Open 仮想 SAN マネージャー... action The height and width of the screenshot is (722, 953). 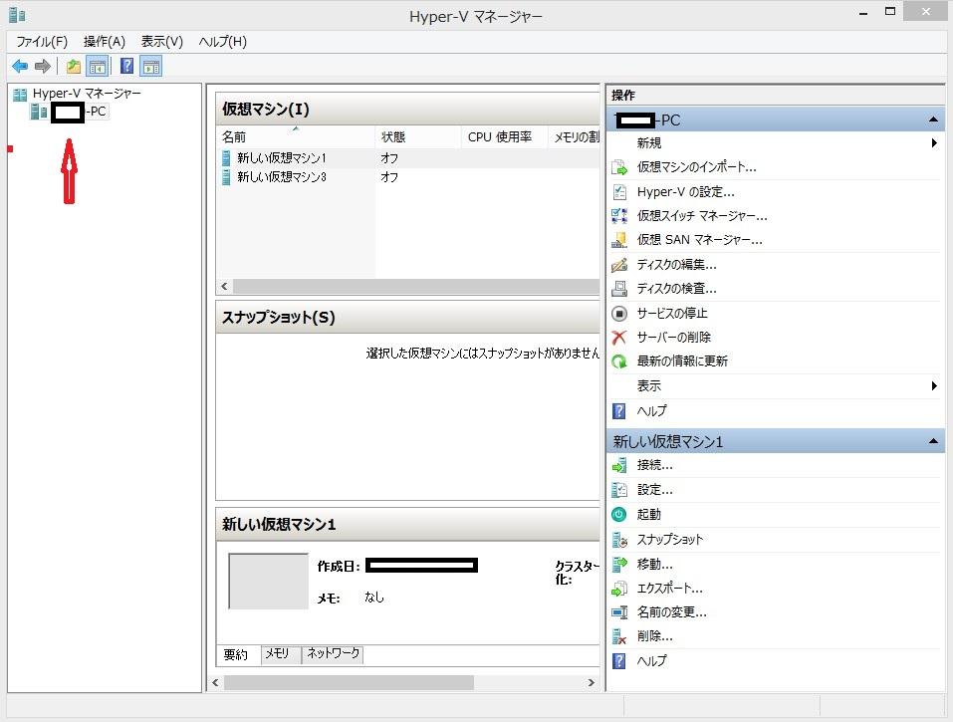click(x=699, y=240)
